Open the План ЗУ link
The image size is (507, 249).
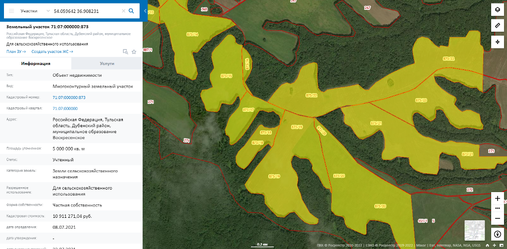pos(16,51)
